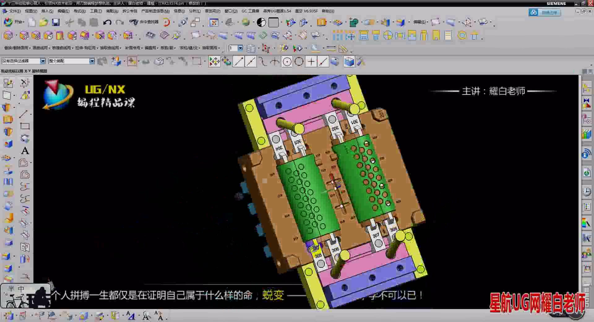Open the 格式(R) menu
This screenshot has height=322, width=594.
tap(80, 11)
